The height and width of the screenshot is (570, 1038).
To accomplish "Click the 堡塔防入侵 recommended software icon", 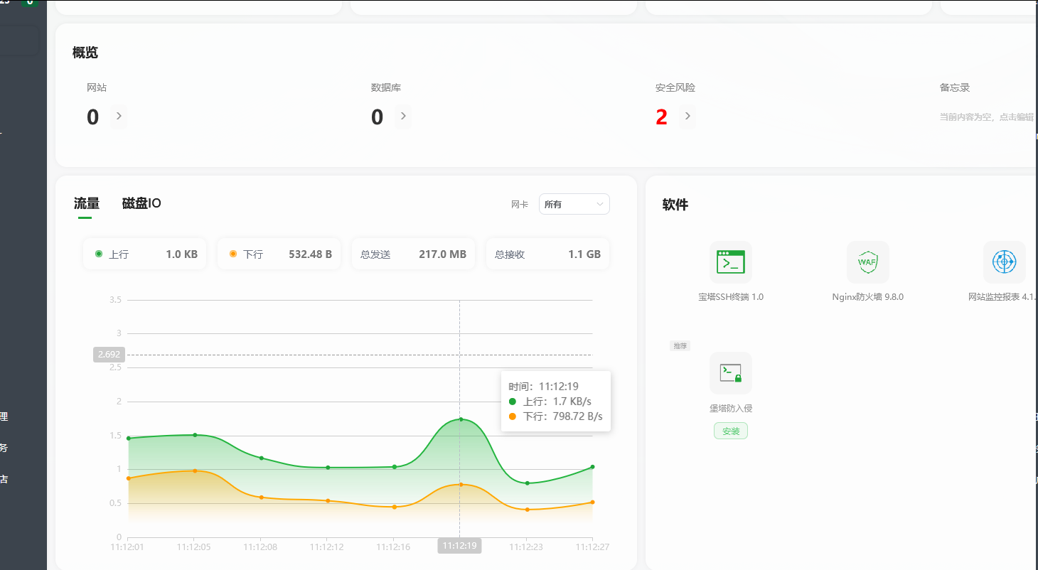I will coord(730,373).
